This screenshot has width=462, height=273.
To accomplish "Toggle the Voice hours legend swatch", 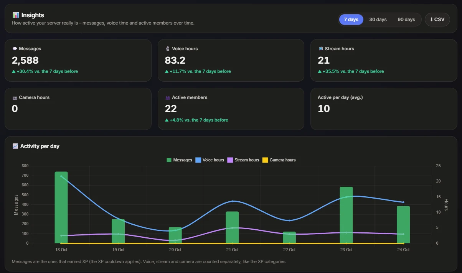I will click(x=198, y=160).
